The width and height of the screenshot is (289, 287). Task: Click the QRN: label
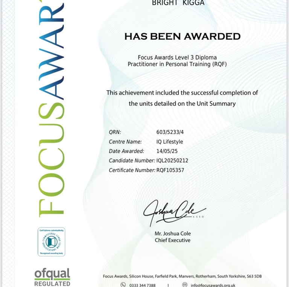point(115,132)
